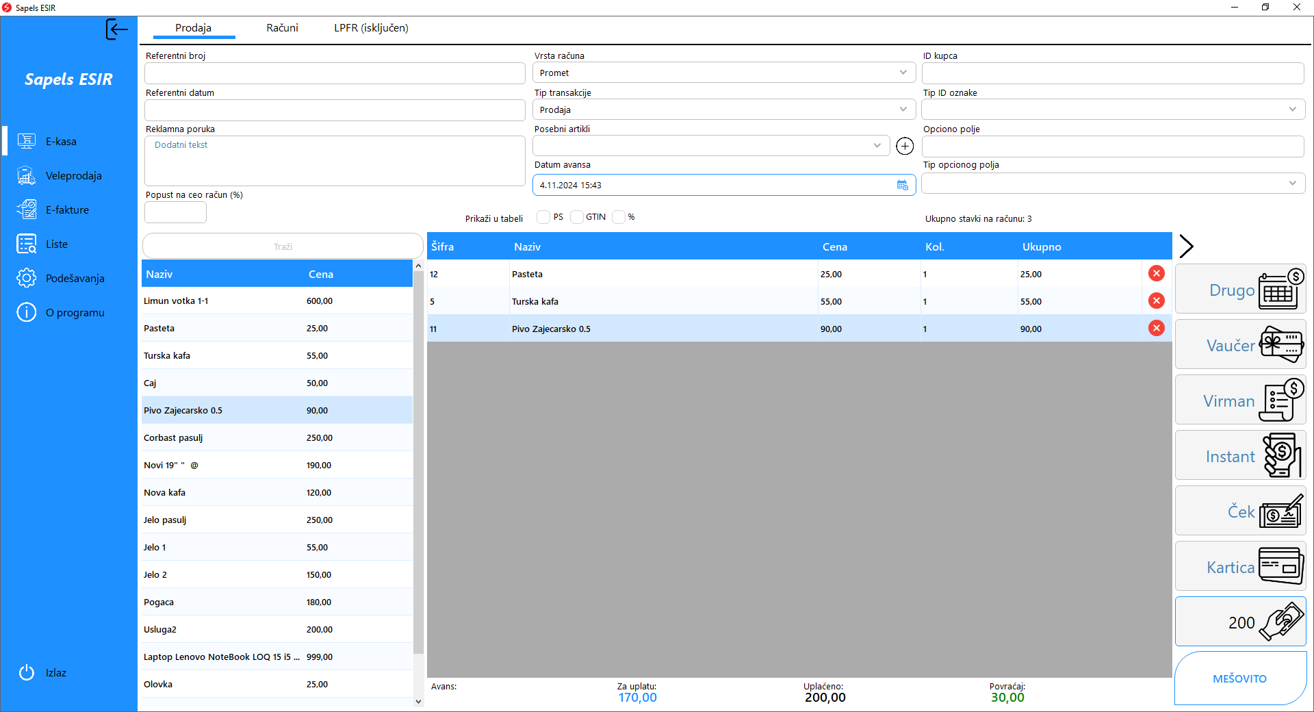Click Opciono polje input field

pos(1113,146)
